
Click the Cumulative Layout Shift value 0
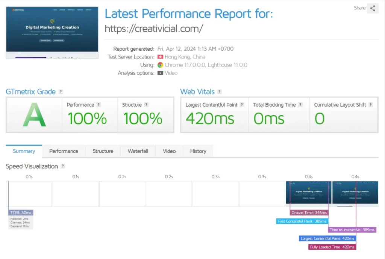click(320, 119)
